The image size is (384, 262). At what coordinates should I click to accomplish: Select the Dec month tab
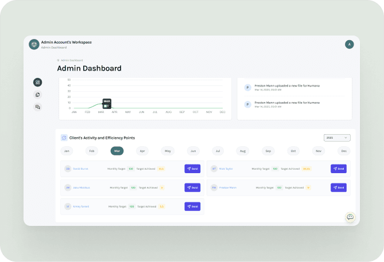click(x=344, y=151)
